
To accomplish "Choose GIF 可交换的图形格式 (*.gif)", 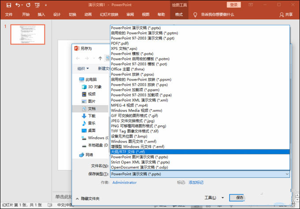I will click(x=200, y=115).
